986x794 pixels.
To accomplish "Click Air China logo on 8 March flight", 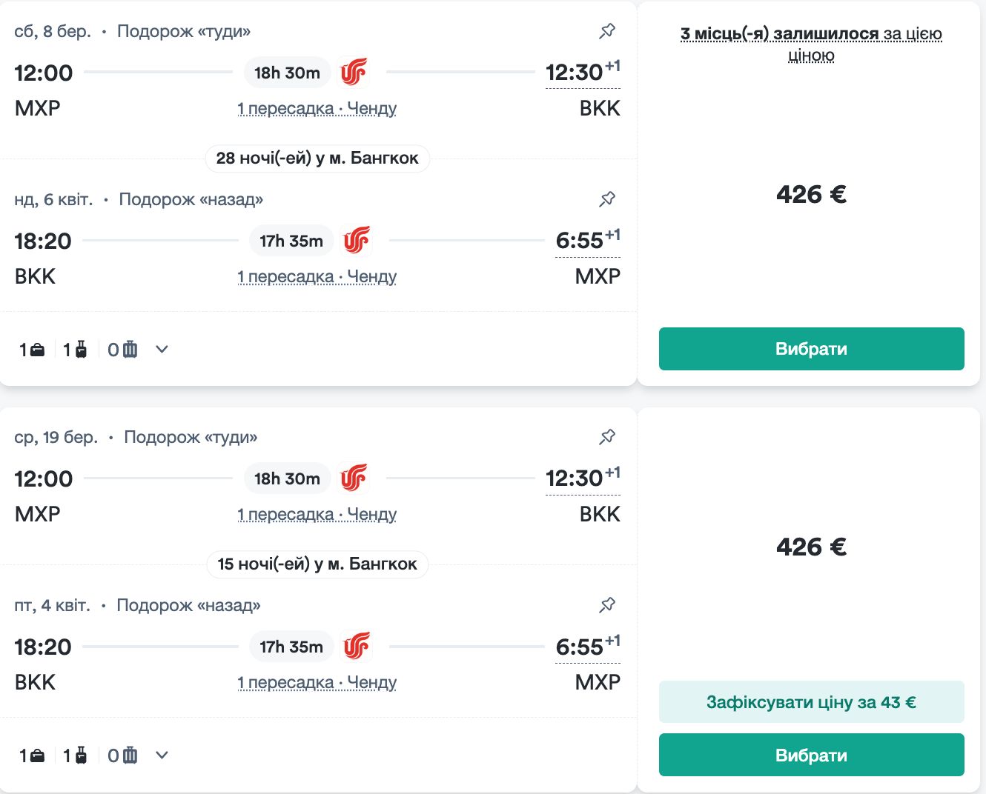I will [354, 73].
